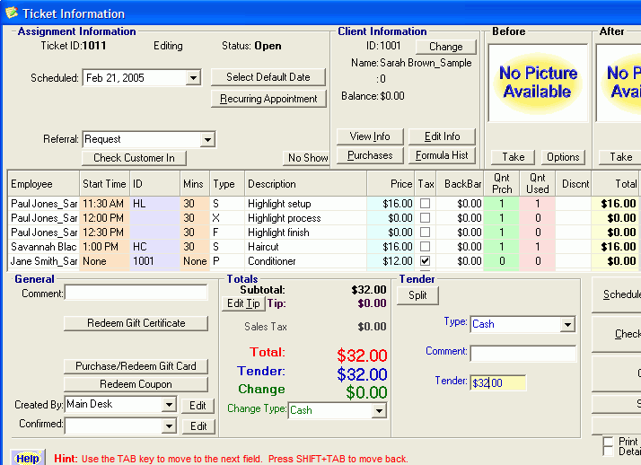Image resolution: width=641 pixels, height=465 pixels.
Task: Click the Help button icon
Action: tap(27, 458)
